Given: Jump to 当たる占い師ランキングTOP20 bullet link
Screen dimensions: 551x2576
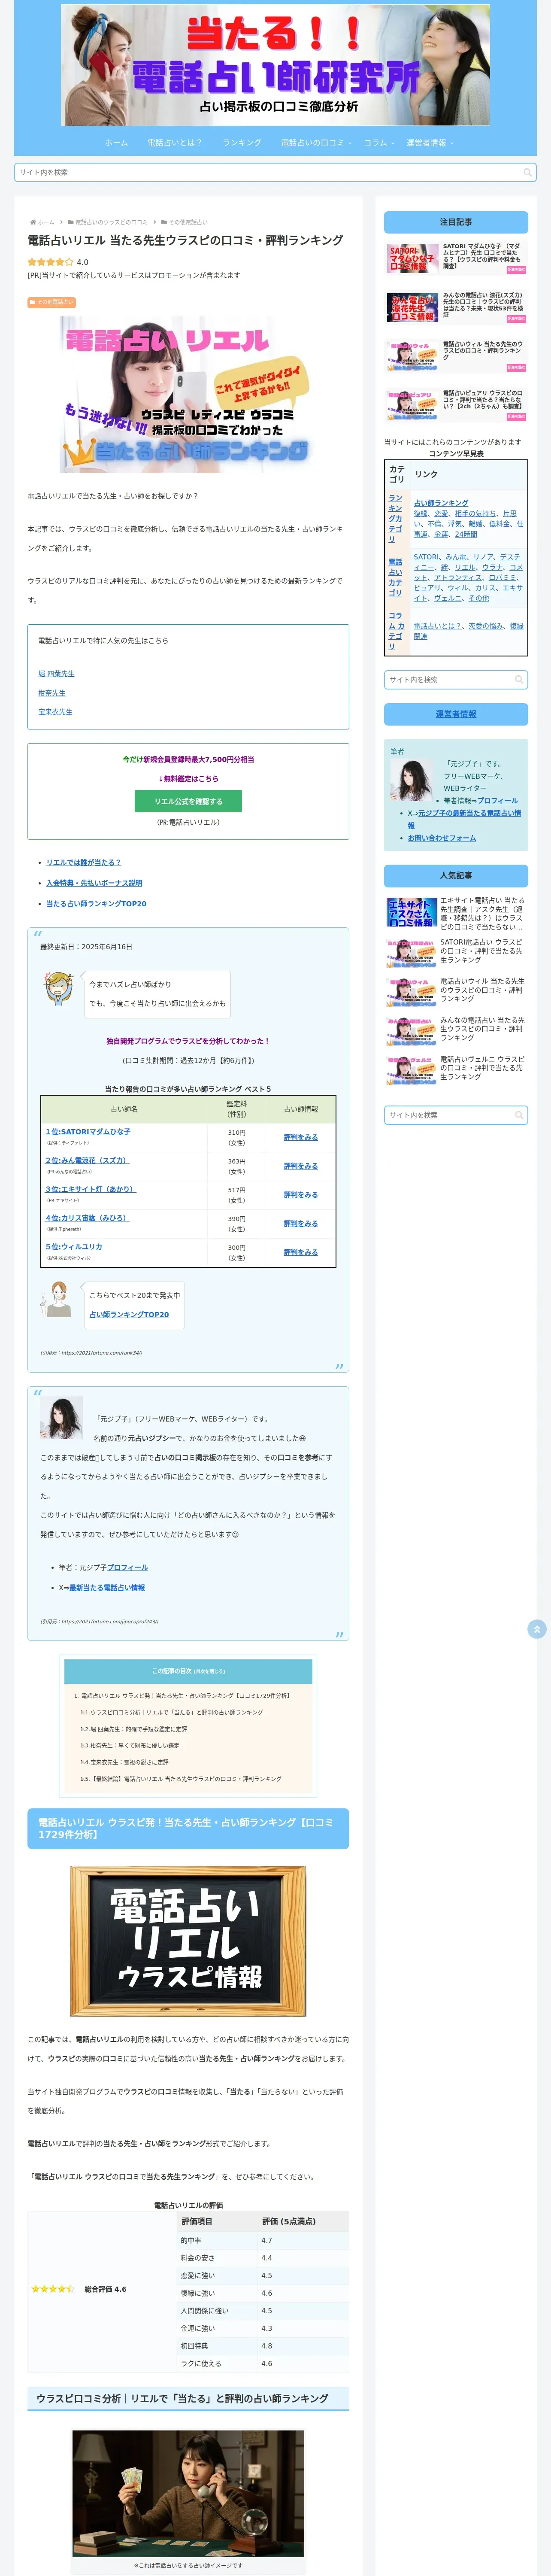Looking at the screenshot, I should point(96,904).
